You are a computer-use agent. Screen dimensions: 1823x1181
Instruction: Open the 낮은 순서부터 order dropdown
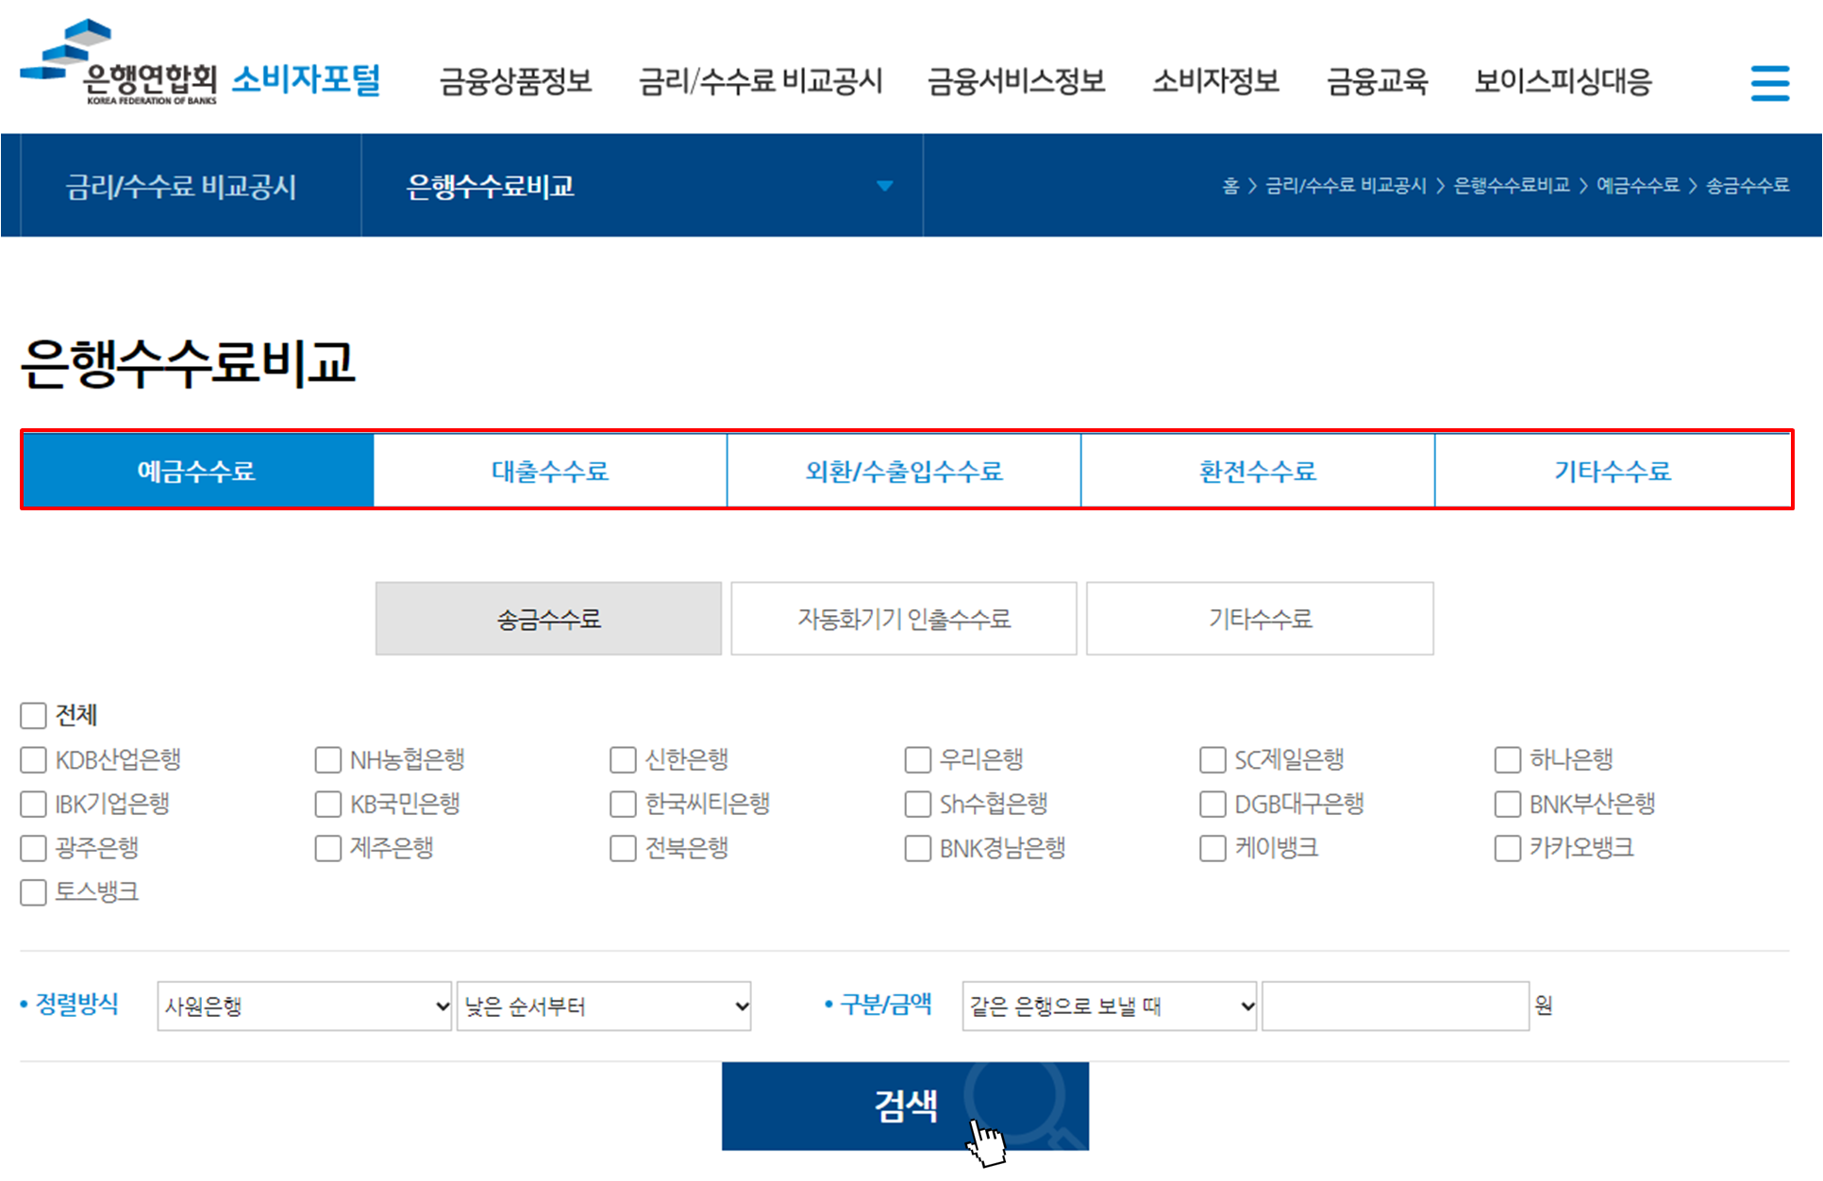tap(604, 1006)
